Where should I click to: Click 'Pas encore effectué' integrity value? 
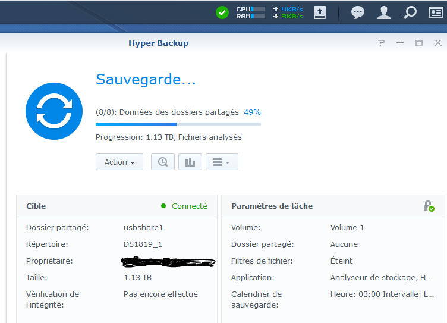coord(160,294)
